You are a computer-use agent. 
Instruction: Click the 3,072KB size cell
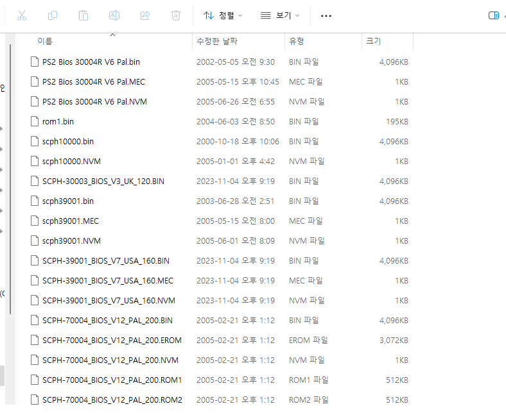[x=394, y=340]
